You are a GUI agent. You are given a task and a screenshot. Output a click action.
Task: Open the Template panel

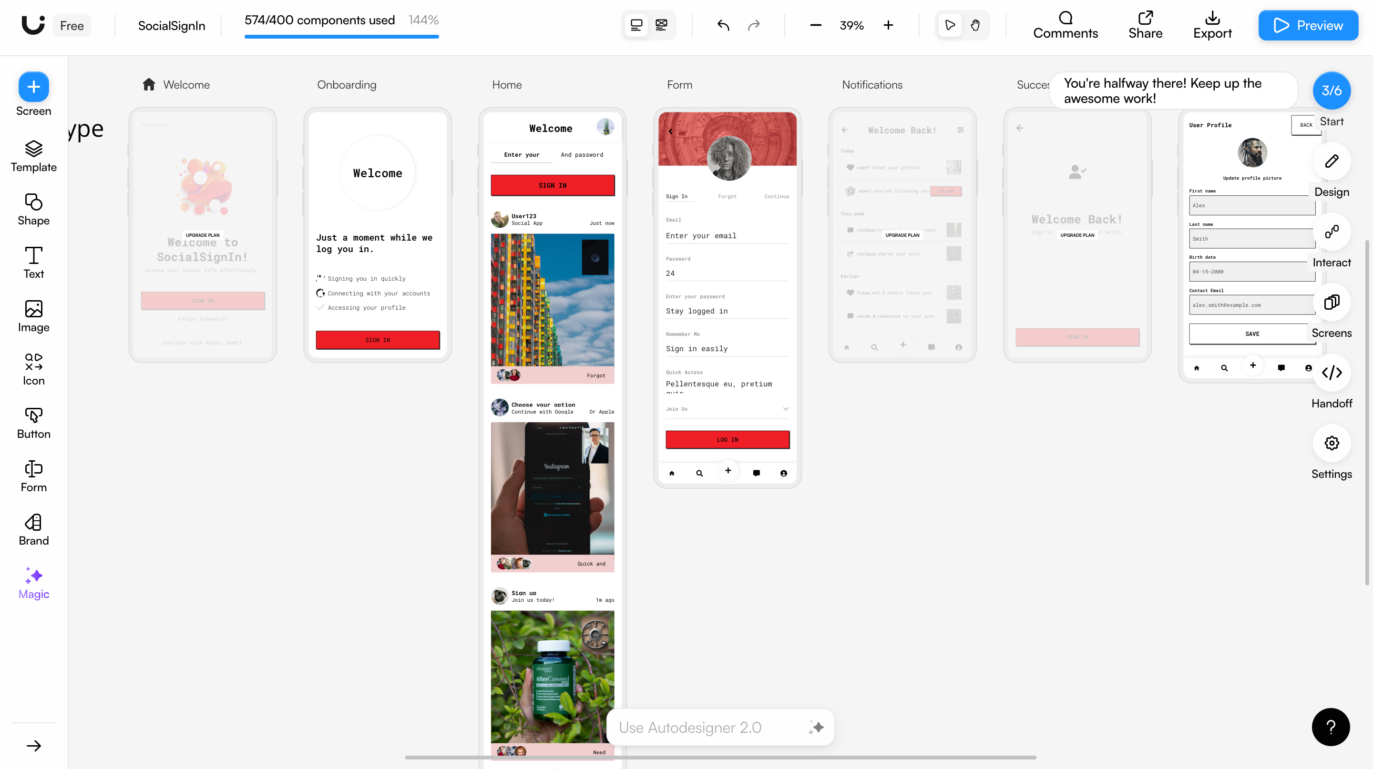(33, 156)
